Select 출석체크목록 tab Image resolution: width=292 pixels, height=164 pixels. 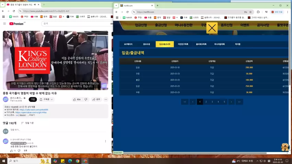point(201,44)
